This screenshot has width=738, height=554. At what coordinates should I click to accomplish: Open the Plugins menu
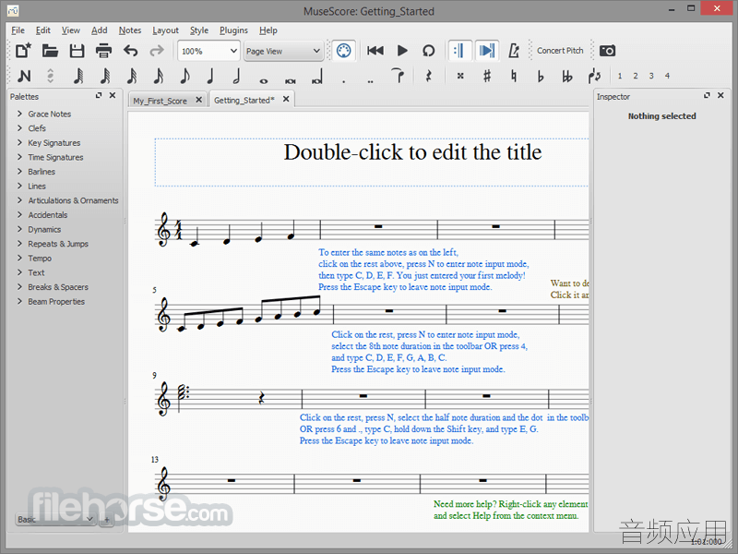(x=233, y=30)
